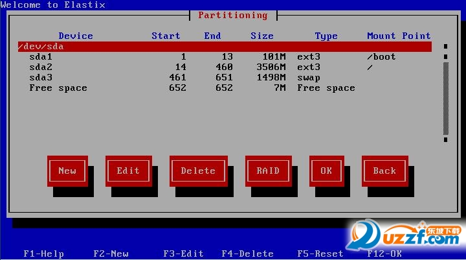
Task: Select the sda3 swap partition row
Action: coord(225,77)
